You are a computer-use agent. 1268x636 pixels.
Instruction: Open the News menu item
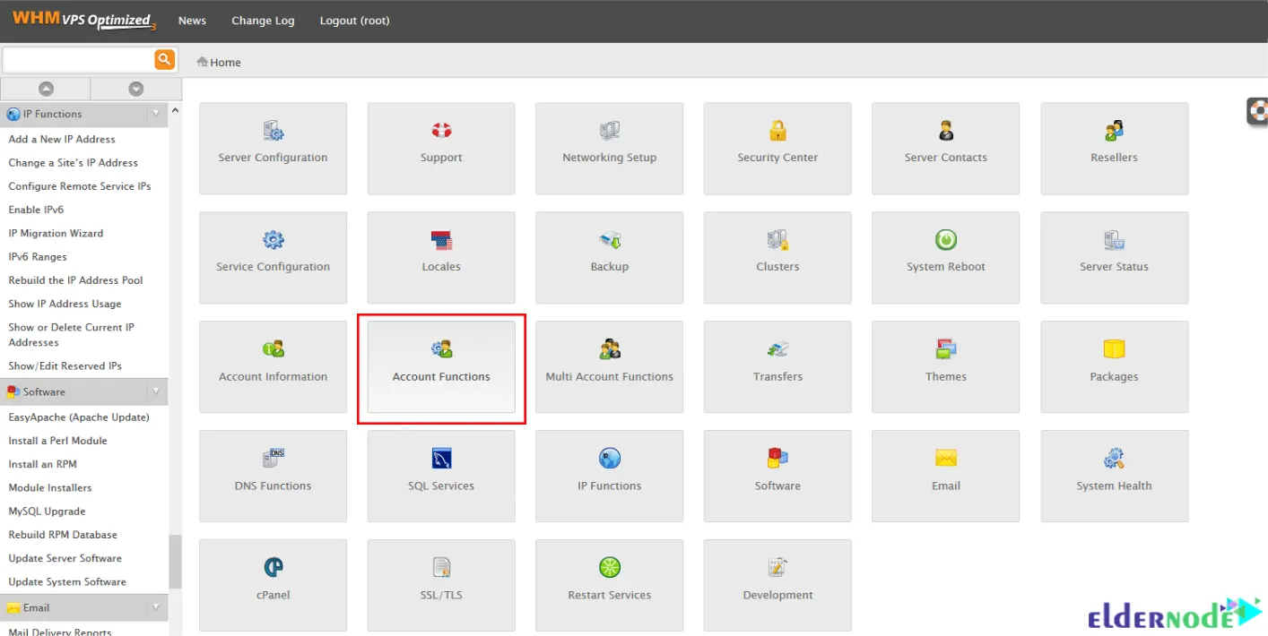pos(192,21)
